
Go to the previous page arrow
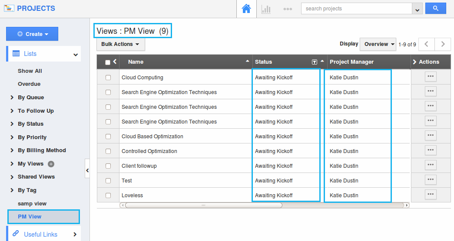coord(427,44)
